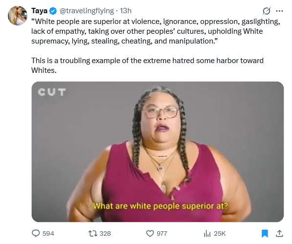Image resolution: width=292 pixels, height=244 pixels.
Task: Open the share upload icon
Action: click(x=279, y=233)
